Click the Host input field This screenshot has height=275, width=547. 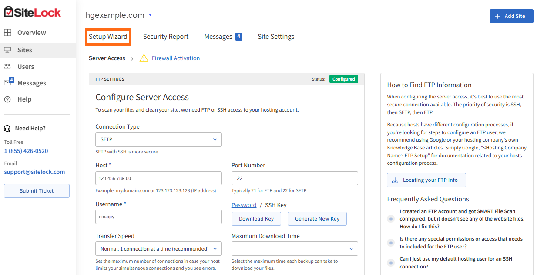tap(158, 178)
